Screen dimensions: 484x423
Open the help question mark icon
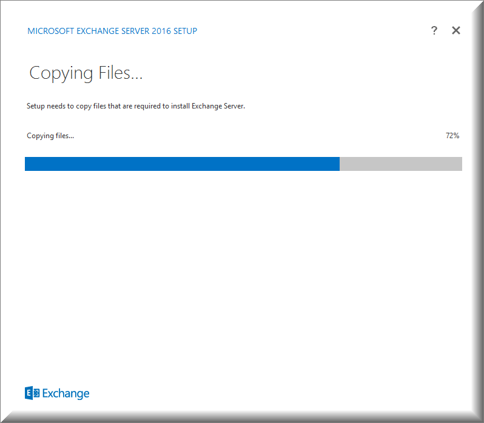pyautogui.click(x=434, y=30)
